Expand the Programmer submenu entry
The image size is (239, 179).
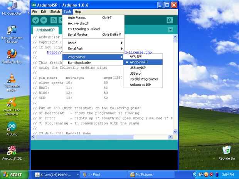(93, 57)
